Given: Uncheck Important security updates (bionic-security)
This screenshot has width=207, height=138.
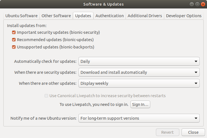Looking at the screenshot, I should pos(14,32).
